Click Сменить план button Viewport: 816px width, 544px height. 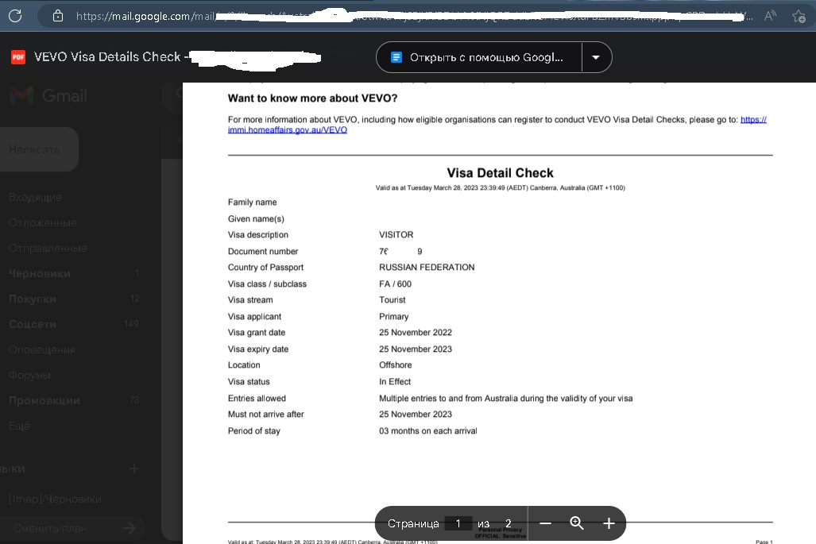coord(73,528)
